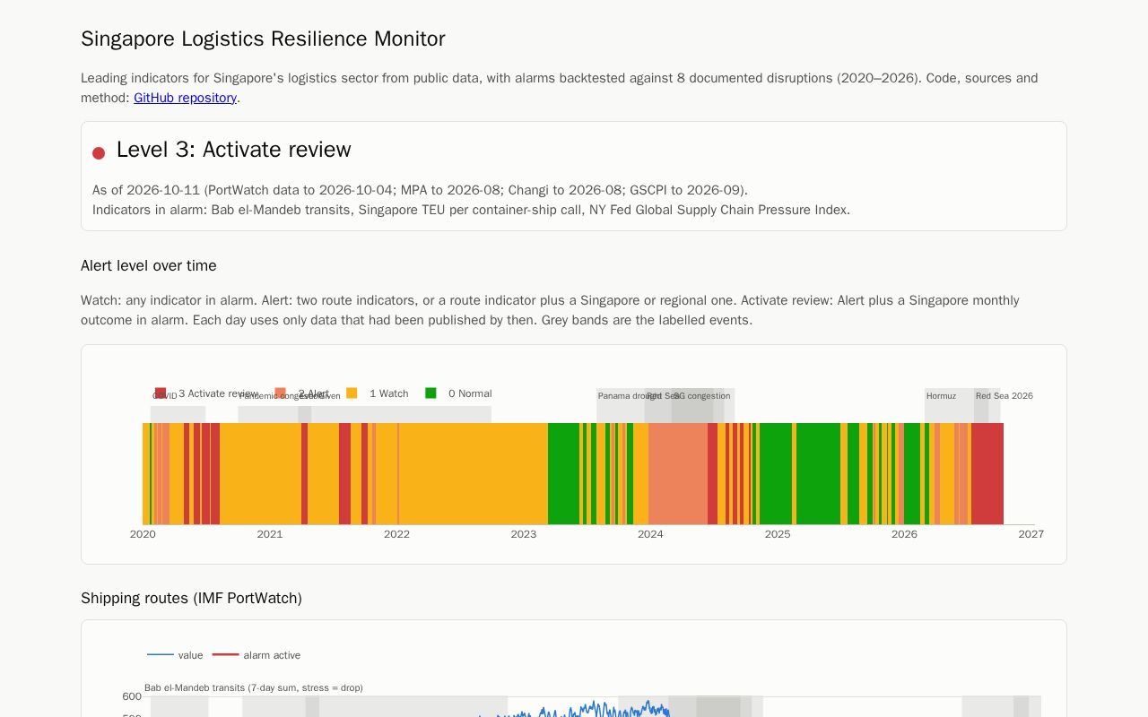This screenshot has height=717, width=1148.
Task: Click the wide salmon Alert band in 2024
Action: click(678, 474)
